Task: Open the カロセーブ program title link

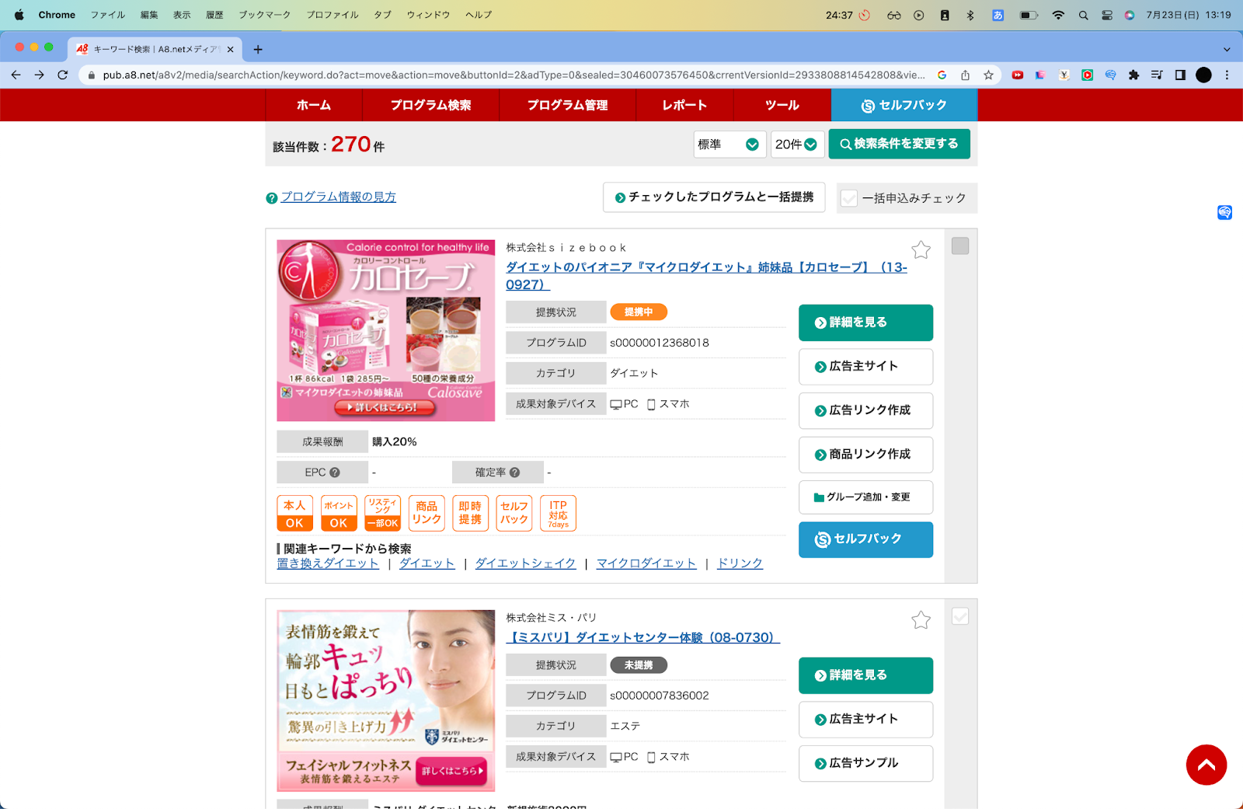Action: point(706,276)
